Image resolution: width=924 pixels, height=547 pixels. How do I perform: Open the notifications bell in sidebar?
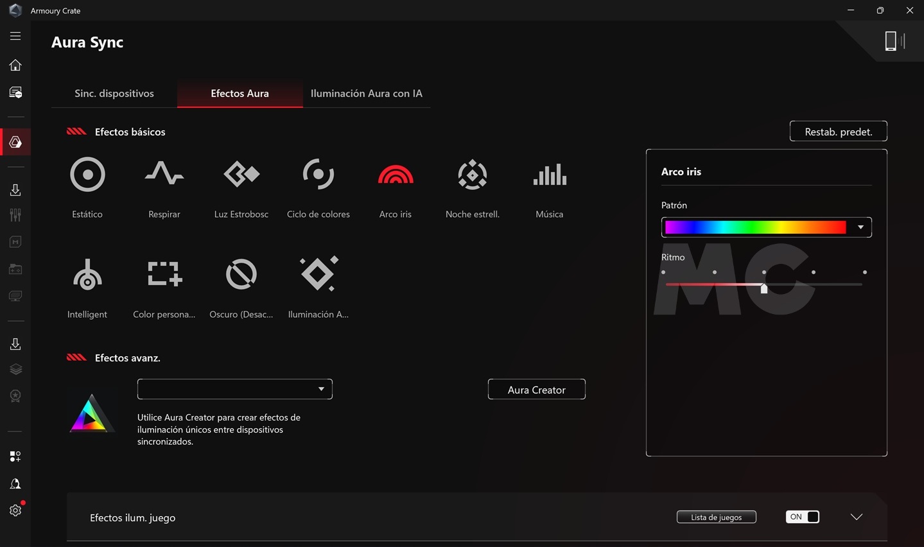tap(15, 483)
